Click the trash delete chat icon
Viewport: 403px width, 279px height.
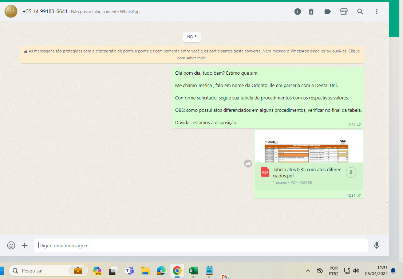[311, 12]
